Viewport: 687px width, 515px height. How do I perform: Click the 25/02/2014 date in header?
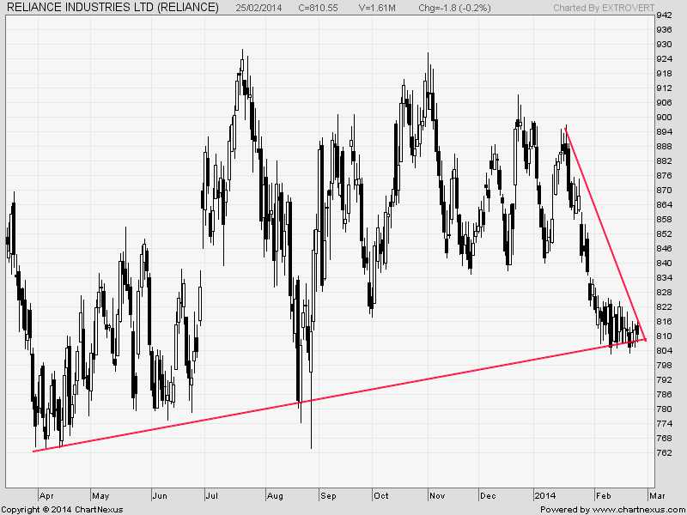click(x=261, y=8)
